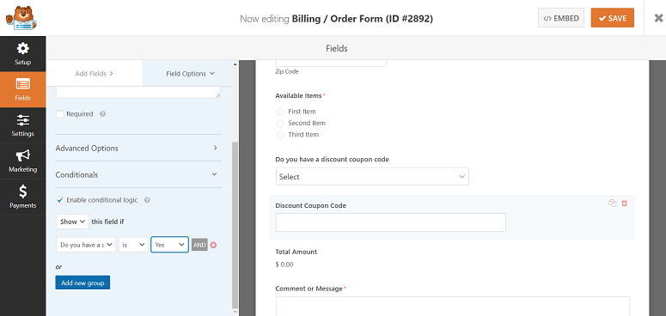The height and width of the screenshot is (316, 666).
Task: Open the Show/Hide dropdown
Action: (x=72, y=222)
